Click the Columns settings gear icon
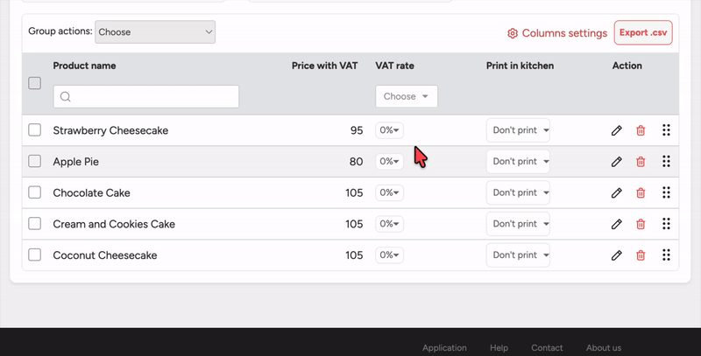The width and height of the screenshot is (701, 356). (513, 33)
